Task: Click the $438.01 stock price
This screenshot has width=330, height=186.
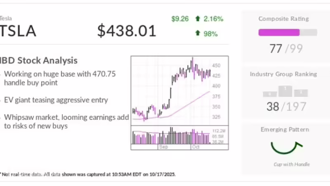Action: click(x=127, y=31)
